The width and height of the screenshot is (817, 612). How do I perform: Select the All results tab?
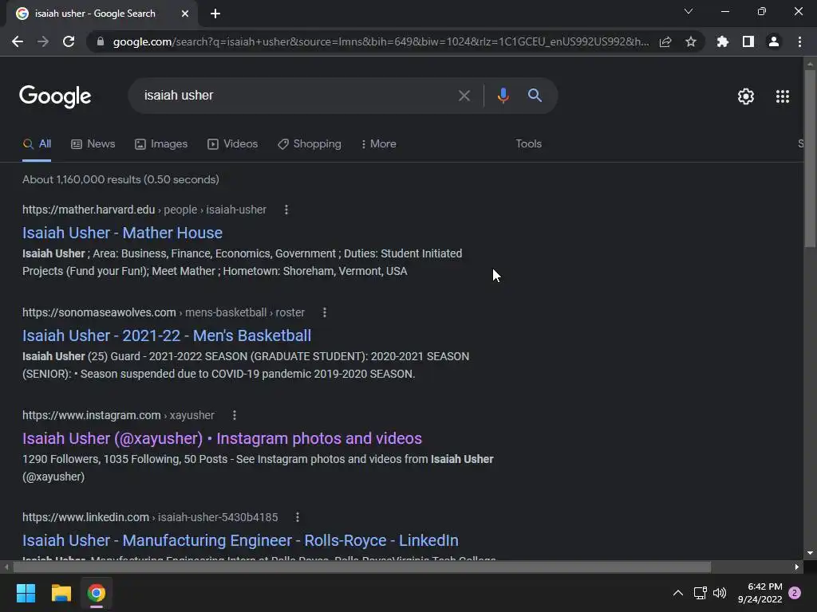[x=37, y=143]
